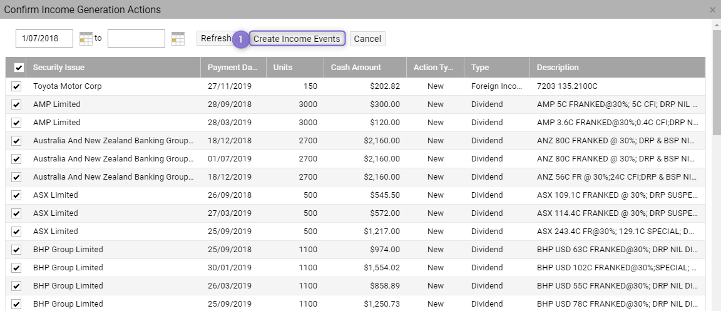
Task: Click BHP USD 63C FRANKED description
Action: 618,249
